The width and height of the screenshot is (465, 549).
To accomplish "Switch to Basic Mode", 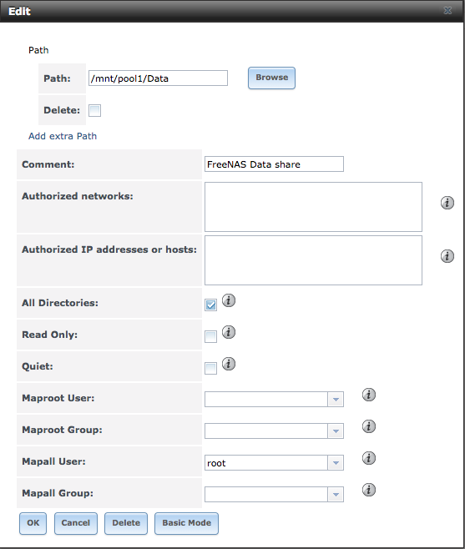I will [186, 523].
